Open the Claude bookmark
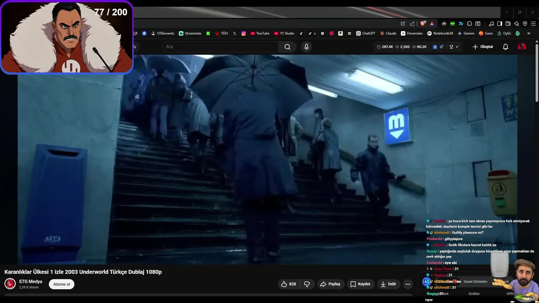The width and height of the screenshot is (539, 303). 388,33
